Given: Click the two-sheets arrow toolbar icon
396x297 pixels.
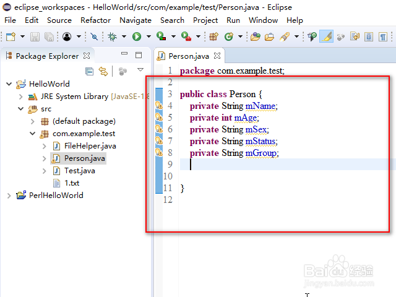Looking at the screenshot, I should [355, 37].
